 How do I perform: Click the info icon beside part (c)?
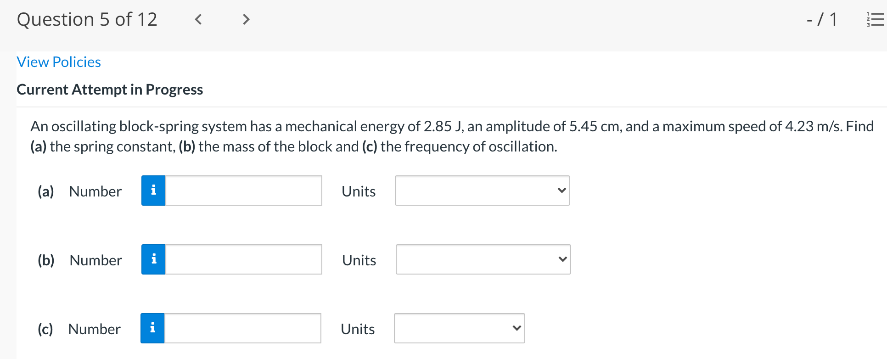tap(153, 328)
